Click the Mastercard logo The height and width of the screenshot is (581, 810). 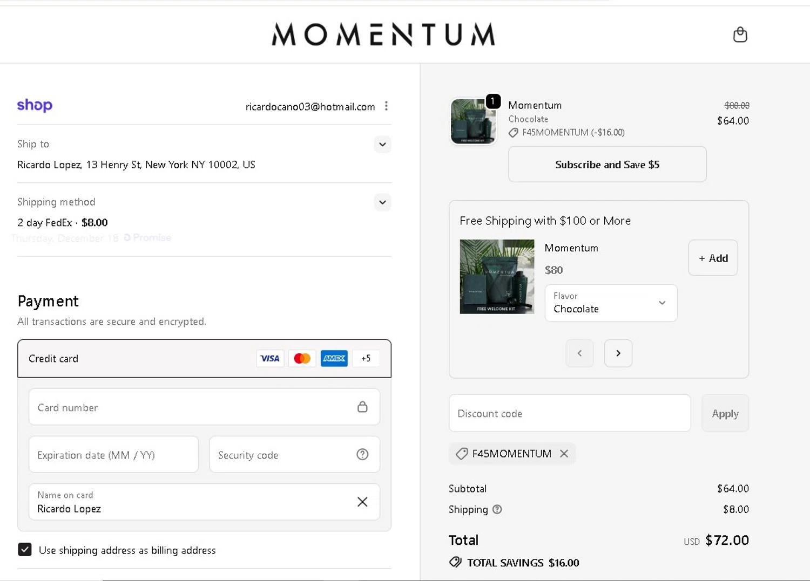point(302,358)
